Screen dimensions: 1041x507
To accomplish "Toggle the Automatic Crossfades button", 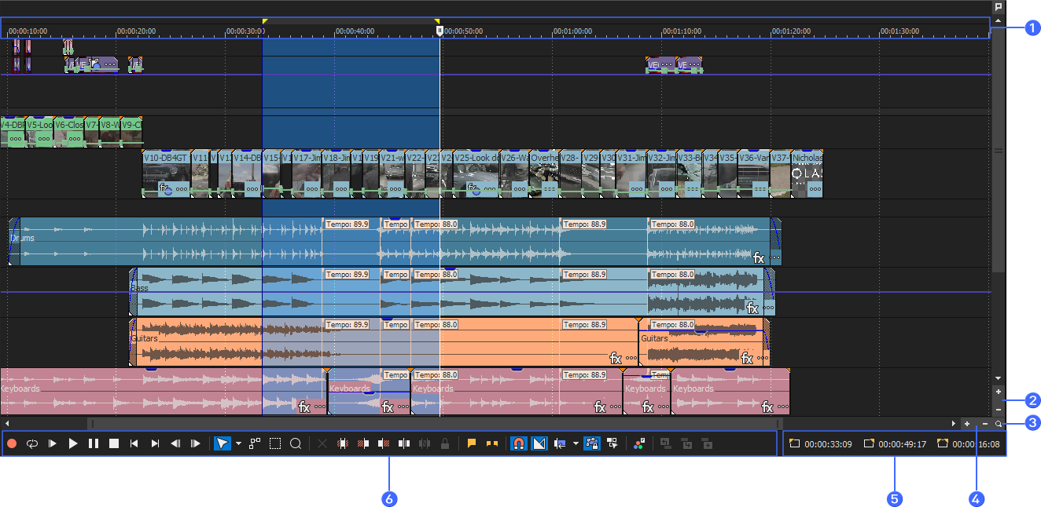I will tap(539, 443).
